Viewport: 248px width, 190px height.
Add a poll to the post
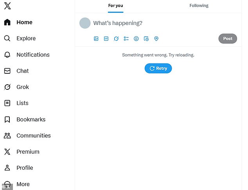pos(126,39)
